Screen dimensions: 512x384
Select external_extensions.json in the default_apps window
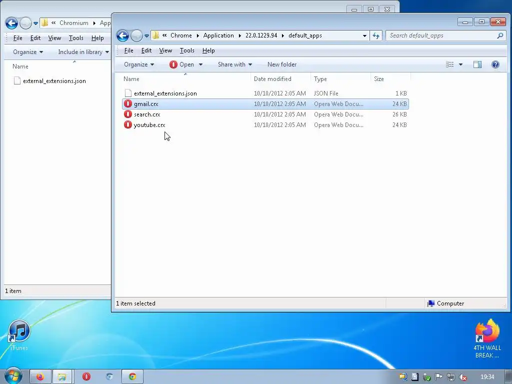coord(165,93)
